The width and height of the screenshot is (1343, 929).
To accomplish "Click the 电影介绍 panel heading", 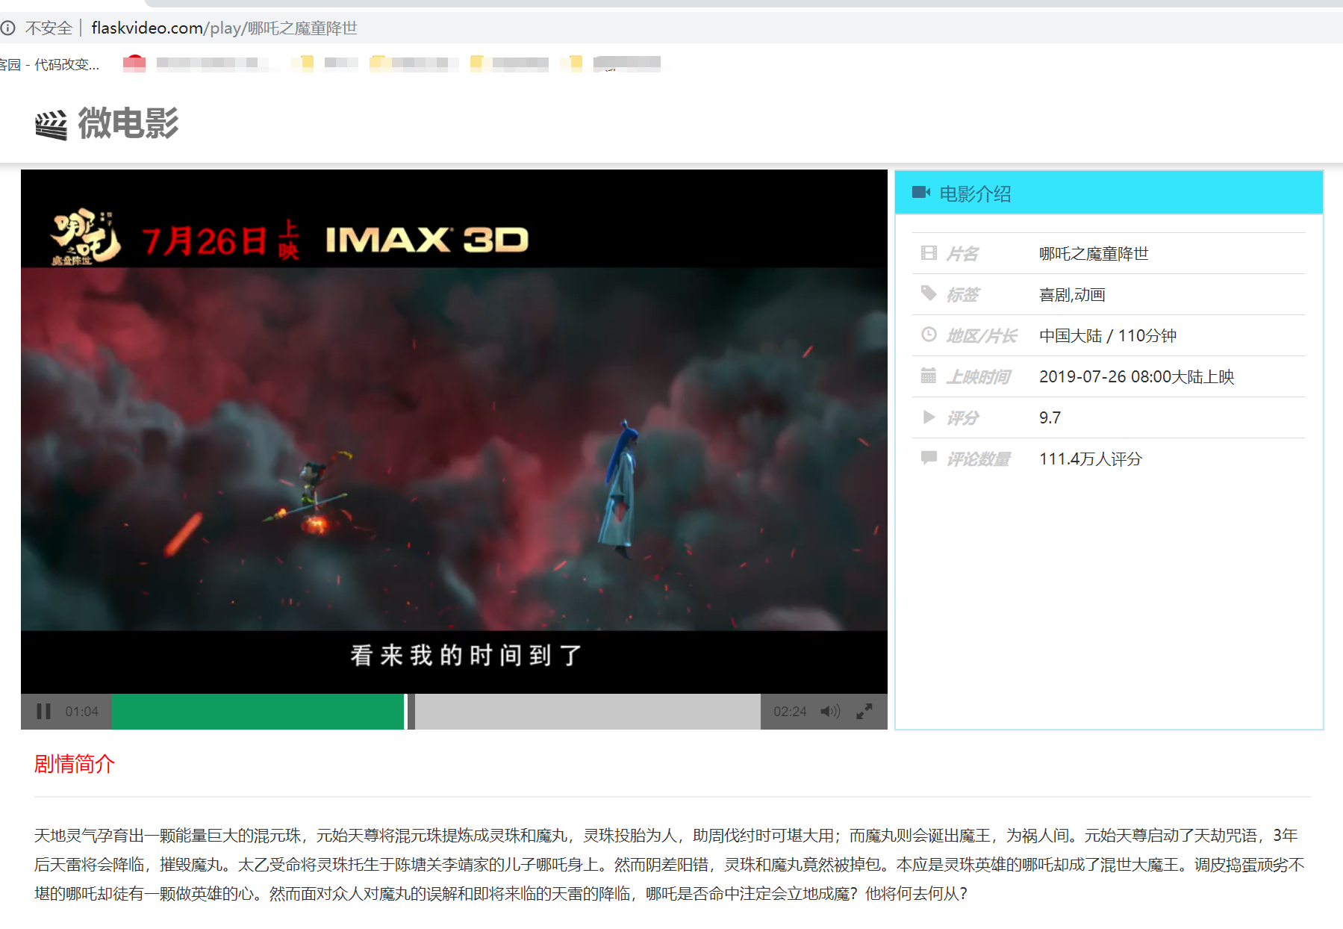I will [x=975, y=194].
